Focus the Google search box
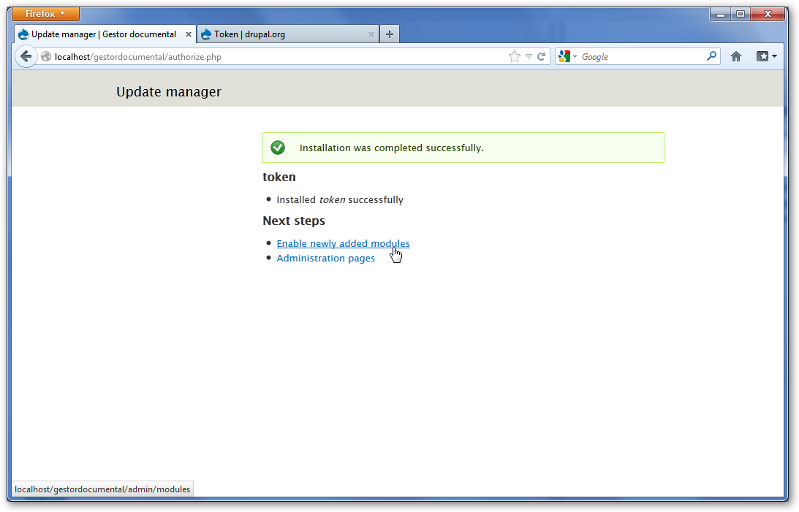Viewport: 799px width, 512px height. pos(640,57)
